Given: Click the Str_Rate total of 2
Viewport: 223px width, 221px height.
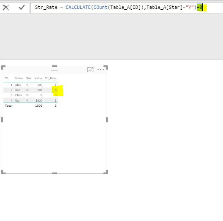Looking at the screenshot, I should tap(55, 106).
